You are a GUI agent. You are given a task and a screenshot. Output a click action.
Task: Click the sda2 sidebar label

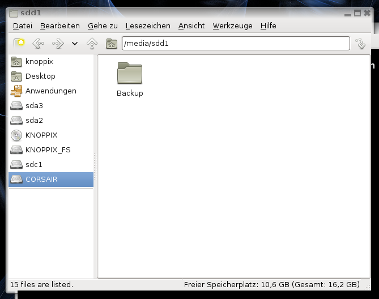coord(34,121)
